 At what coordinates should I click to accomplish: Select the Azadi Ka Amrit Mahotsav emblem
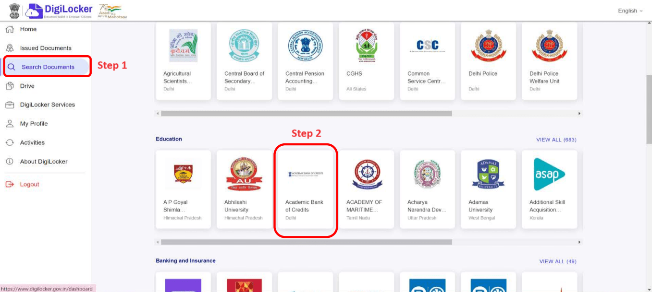tap(111, 10)
